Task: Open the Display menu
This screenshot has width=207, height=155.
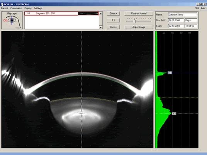Action: click(x=28, y=8)
